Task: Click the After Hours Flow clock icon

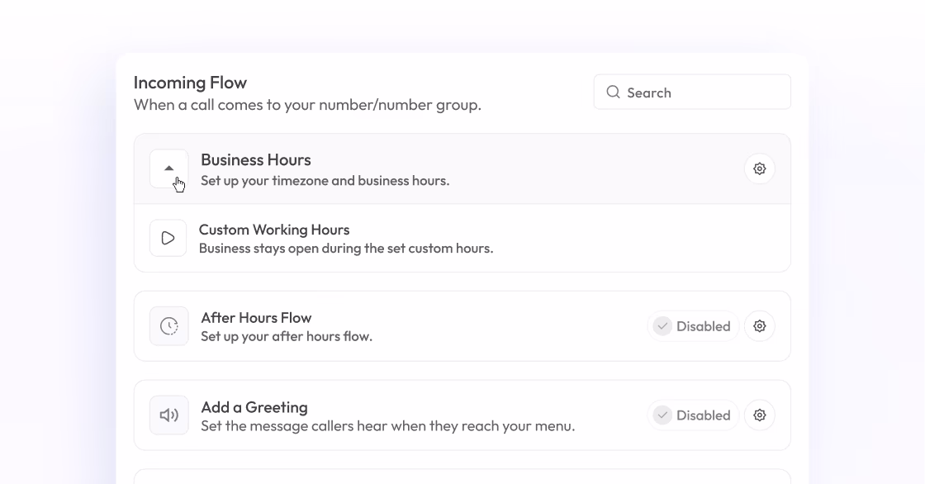Action: pos(168,325)
